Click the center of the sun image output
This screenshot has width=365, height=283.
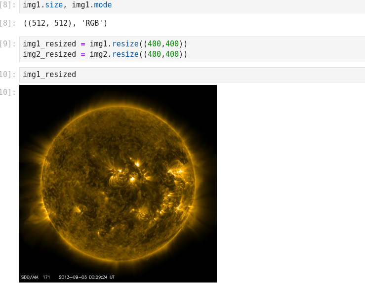118,183
